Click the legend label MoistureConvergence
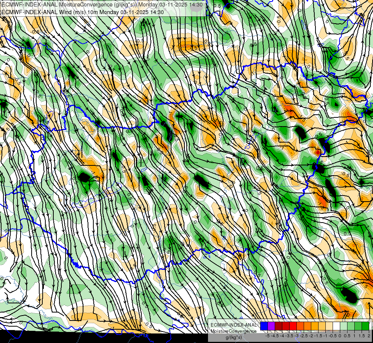This screenshot has height=343, width=373. click(234, 331)
